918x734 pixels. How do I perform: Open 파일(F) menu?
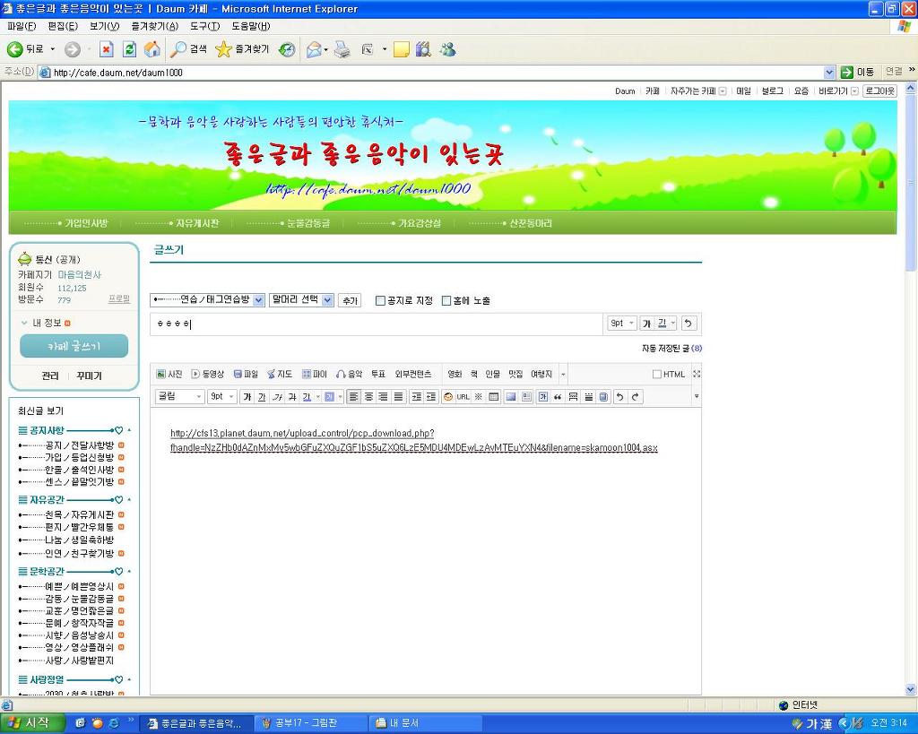(22, 26)
